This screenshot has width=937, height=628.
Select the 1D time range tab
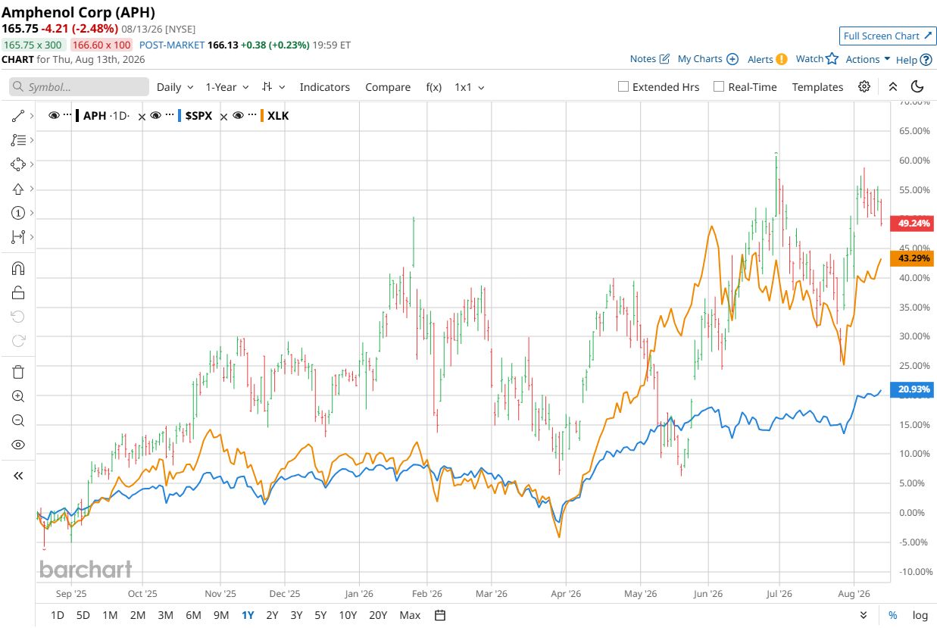pos(58,615)
